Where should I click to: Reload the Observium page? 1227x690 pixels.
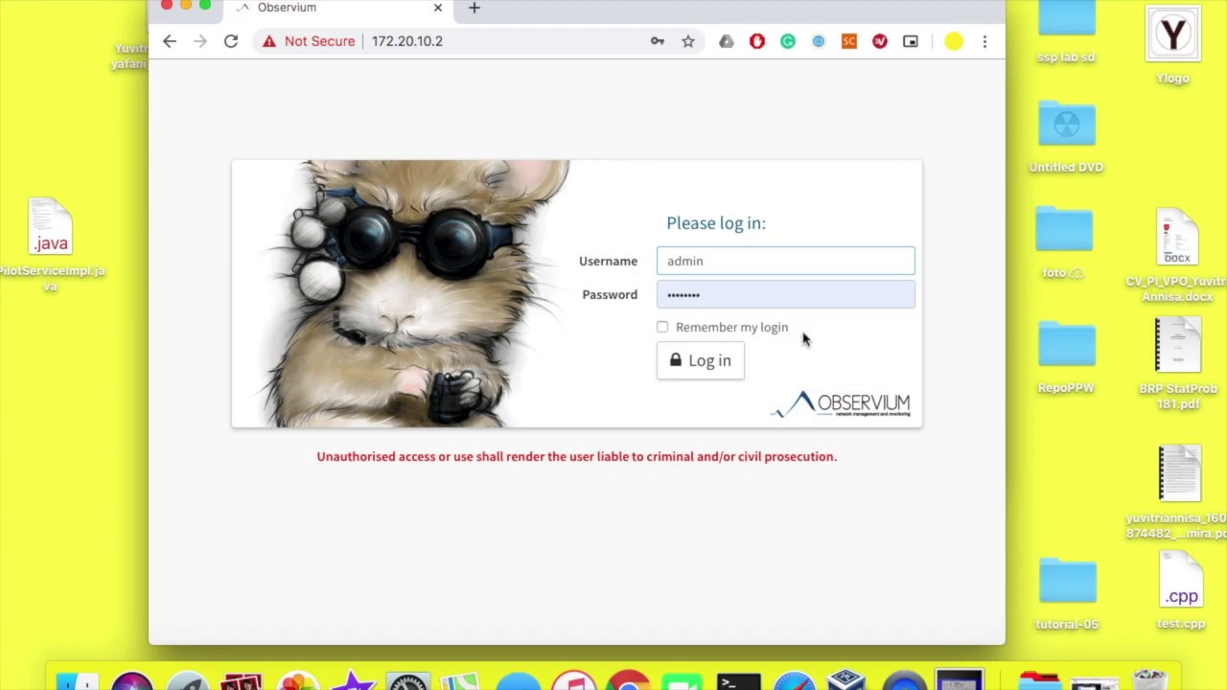coord(231,41)
